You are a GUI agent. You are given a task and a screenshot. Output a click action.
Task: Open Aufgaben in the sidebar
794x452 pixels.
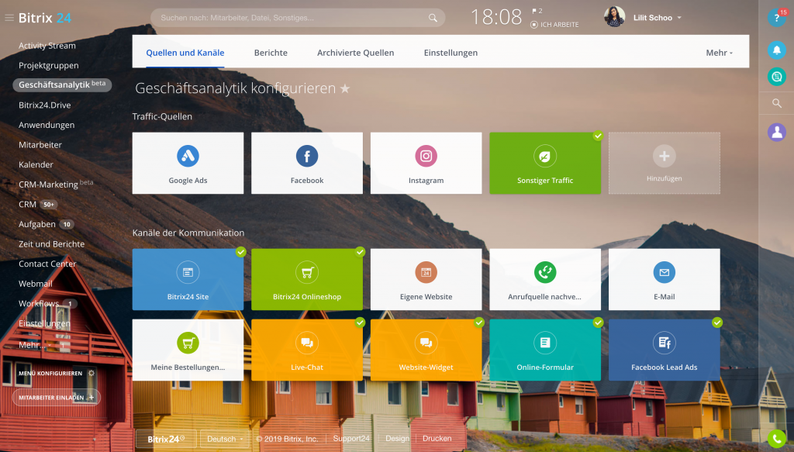pos(37,224)
